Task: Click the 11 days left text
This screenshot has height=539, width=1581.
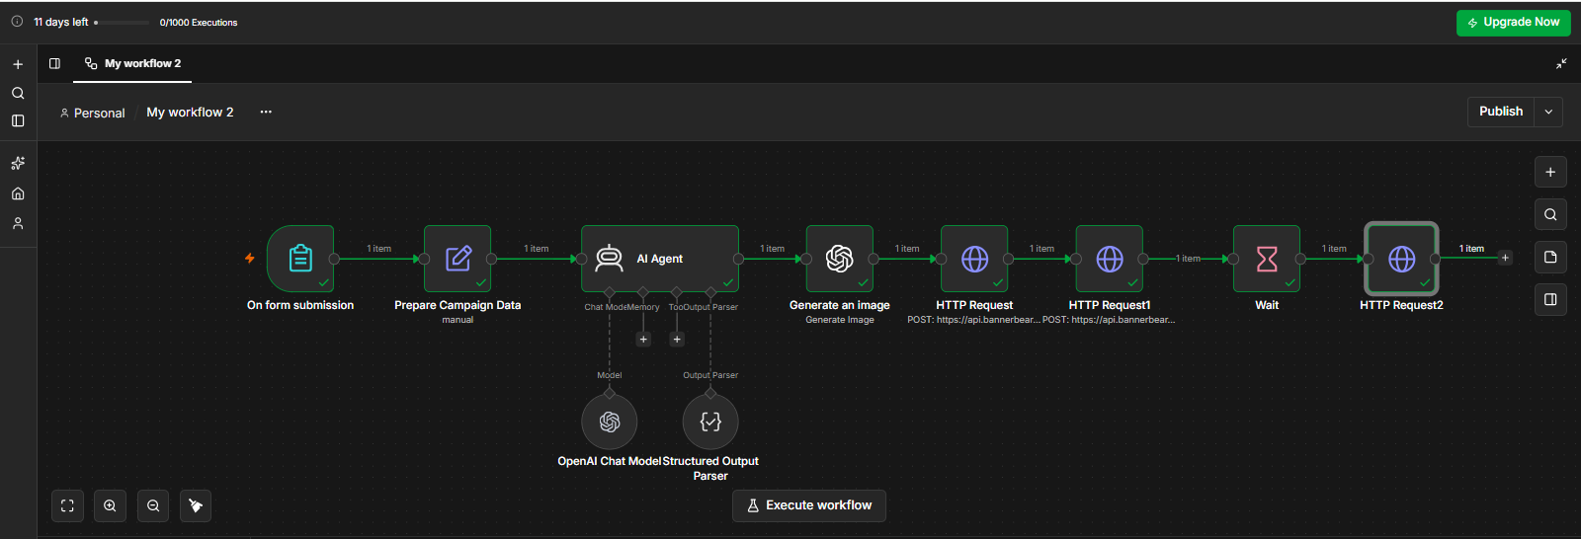Action: 61,22
